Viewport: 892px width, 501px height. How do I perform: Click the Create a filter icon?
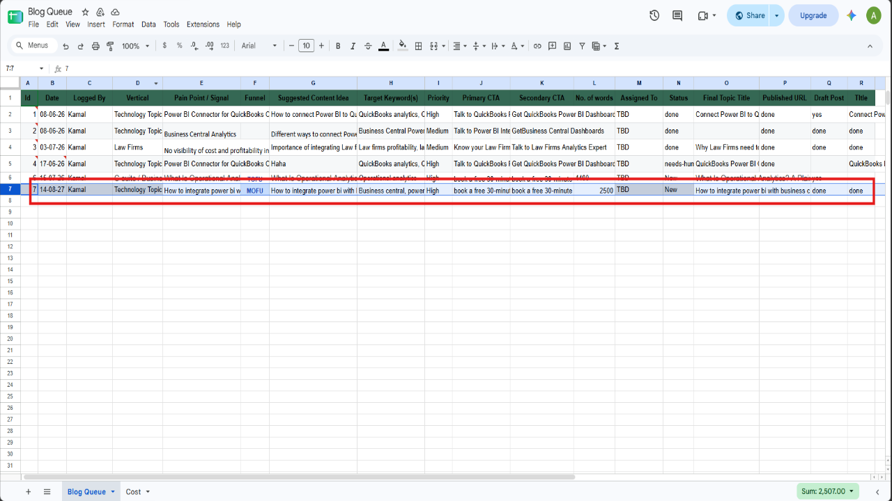click(x=583, y=46)
